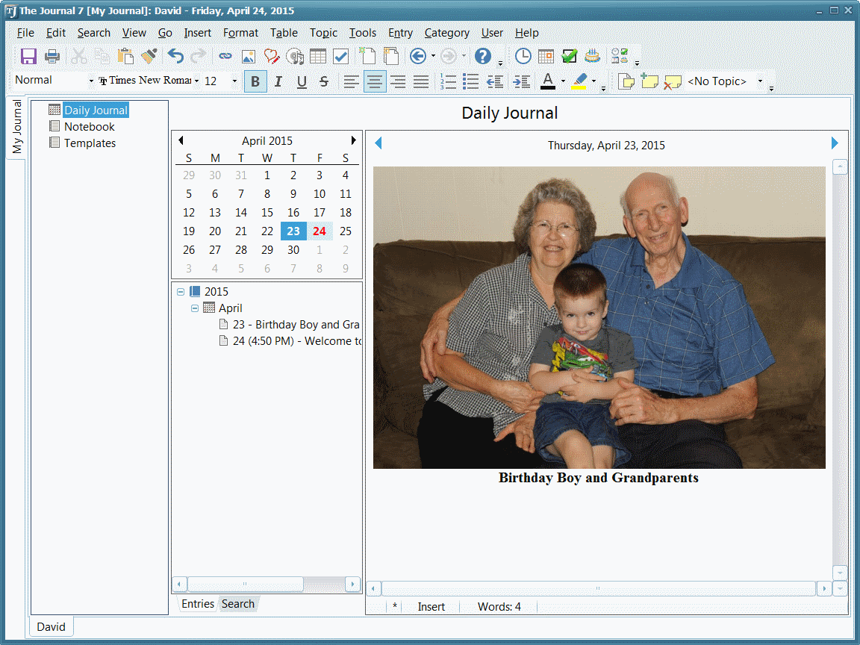Select April 24 on the calendar
Image resolution: width=860 pixels, height=645 pixels.
(x=320, y=231)
